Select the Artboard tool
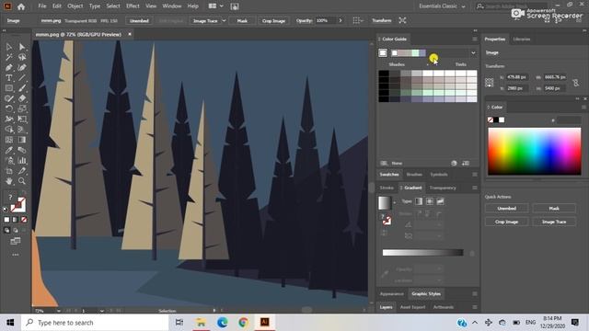The width and height of the screenshot is (589, 331). [x=9, y=171]
